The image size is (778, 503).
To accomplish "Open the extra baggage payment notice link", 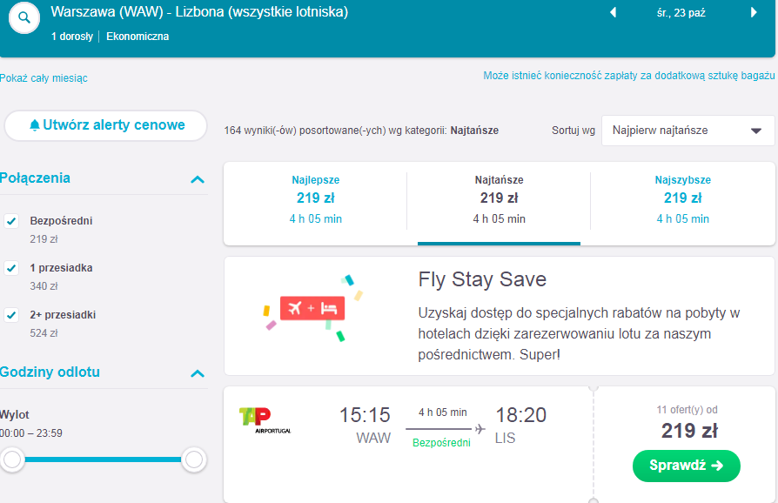I will coord(629,76).
